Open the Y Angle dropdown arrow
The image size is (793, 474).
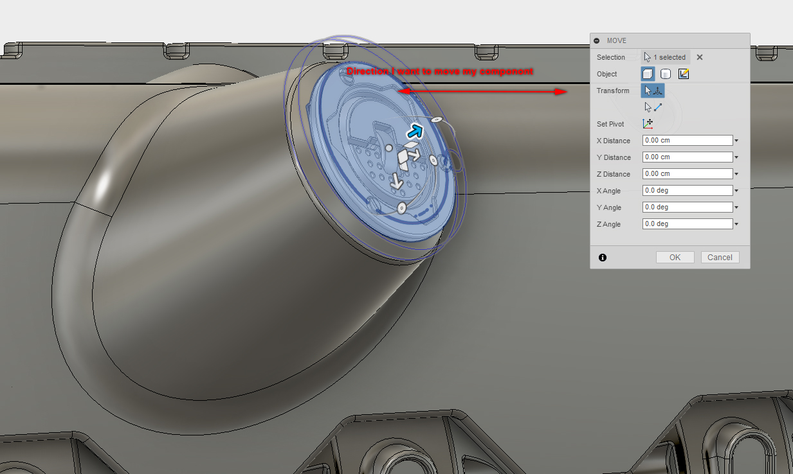click(736, 207)
